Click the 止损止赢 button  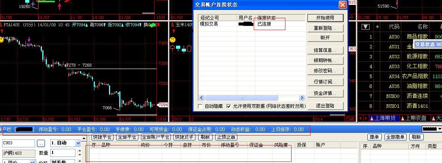[x=226, y=137]
